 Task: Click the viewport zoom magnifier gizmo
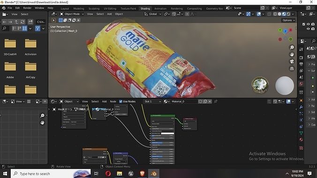(x=292, y=47)
